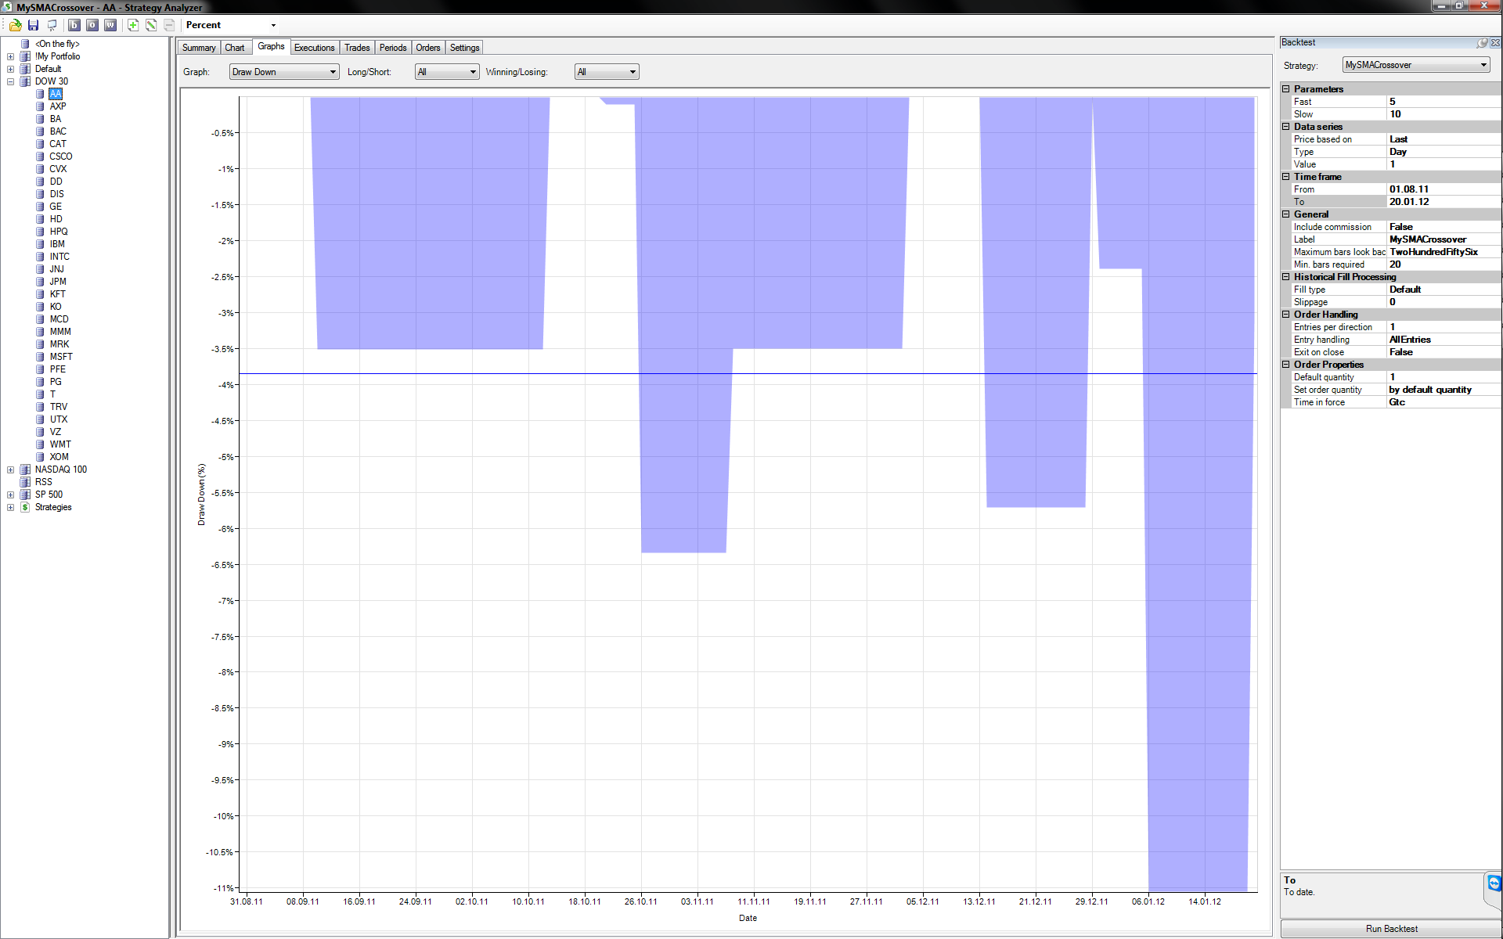Click the 'b' toolbar button
The image size is (1503, 939).
coord(74,25)
